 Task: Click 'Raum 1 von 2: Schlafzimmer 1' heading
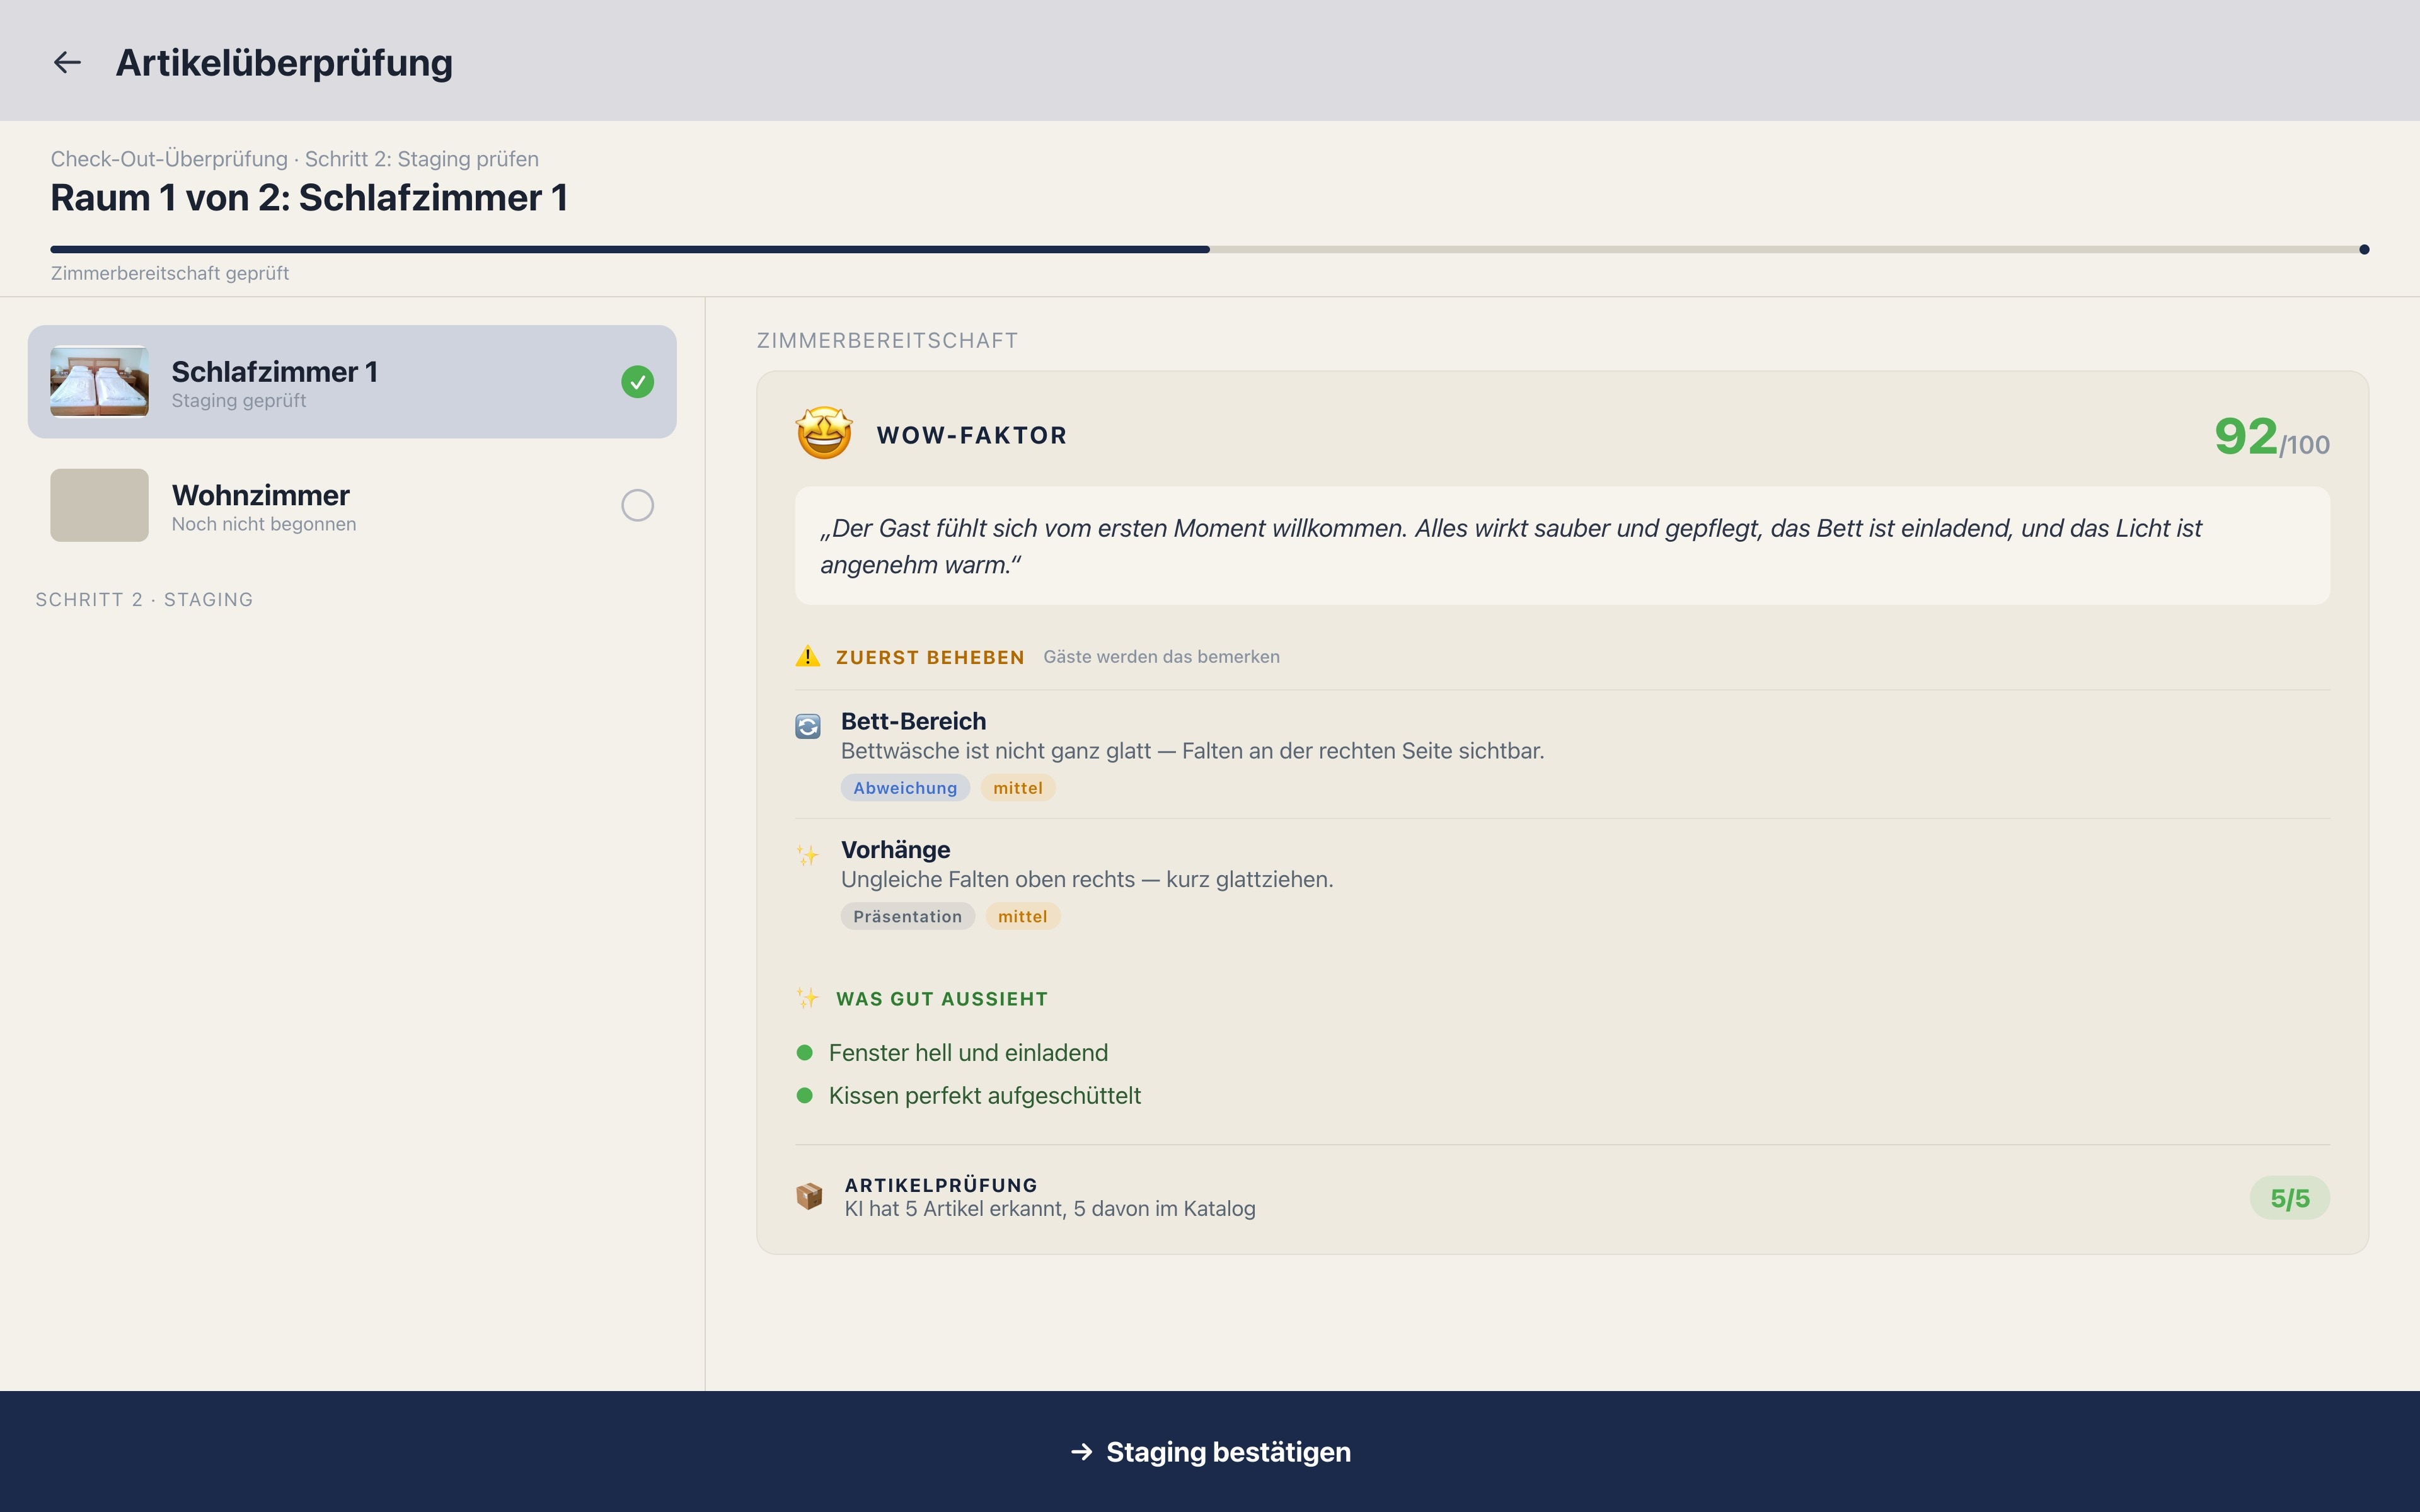click(x=309, y=197)
